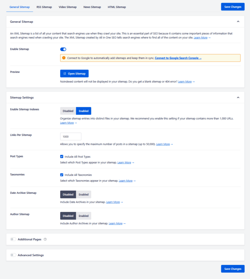Enable the Author Sitemap option

click(84, 216)
